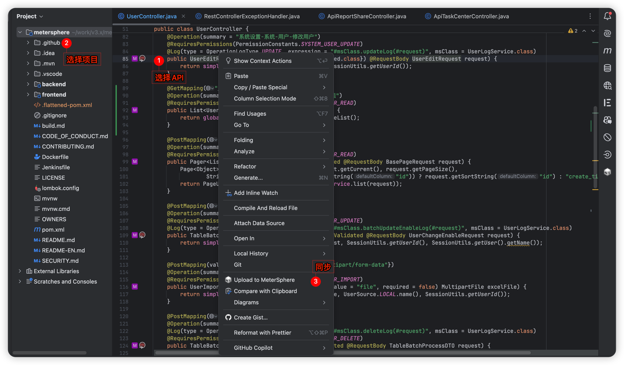
Task: Select Compile And Reload File
Action: 276,208
